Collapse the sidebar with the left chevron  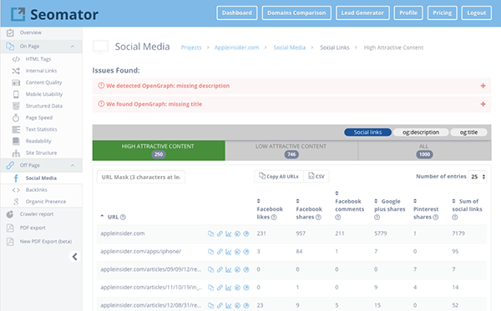click(75, 257)
